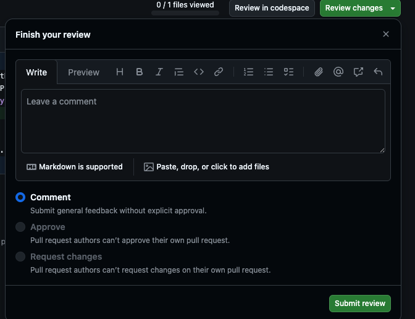The image size is (415, 319).
Task: Click text about authors can't approve own pull request
Action: [130, 240]
